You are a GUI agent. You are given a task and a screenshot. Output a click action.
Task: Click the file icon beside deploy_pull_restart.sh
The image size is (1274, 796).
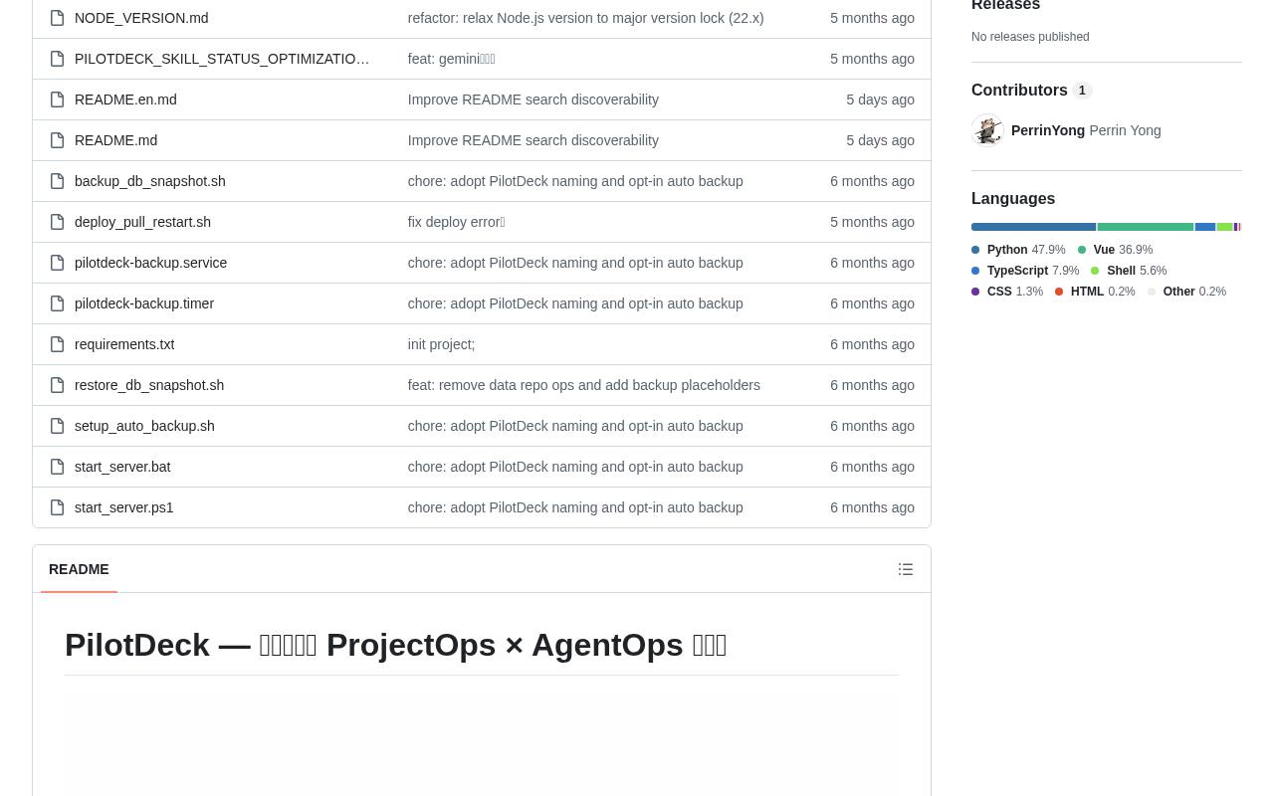click(57, 222)
